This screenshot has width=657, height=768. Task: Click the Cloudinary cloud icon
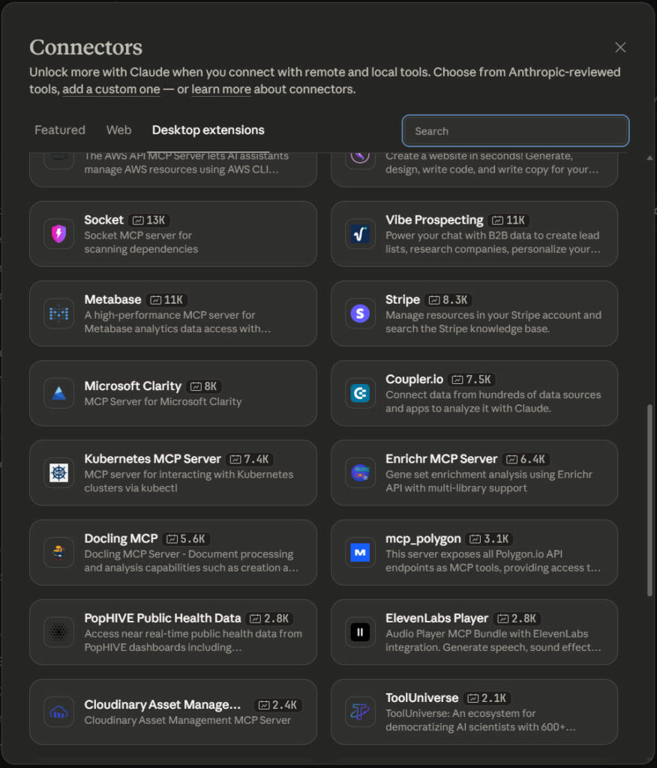58,711
